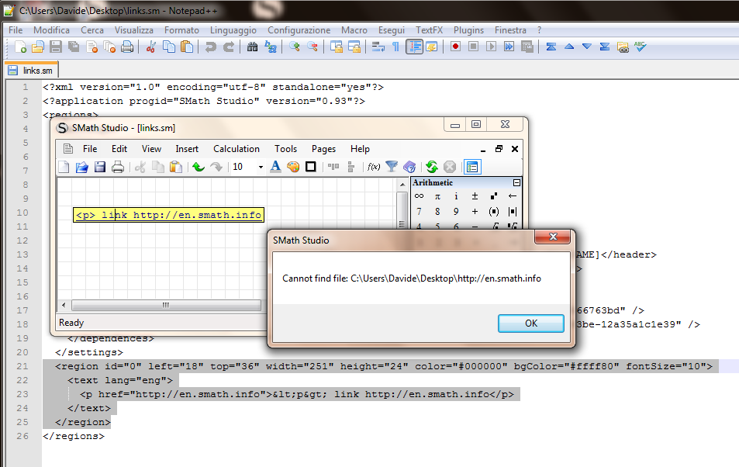This screenshot has width=739, height=467.
Task: Collapse the Arithmetic panel
Action: 516,183
